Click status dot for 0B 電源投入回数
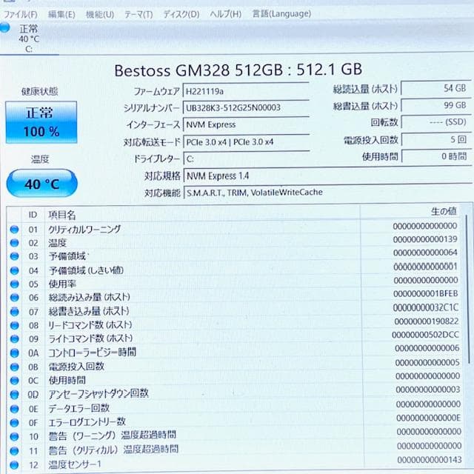This screenshot has height=474, width=474. pos(14,367)
